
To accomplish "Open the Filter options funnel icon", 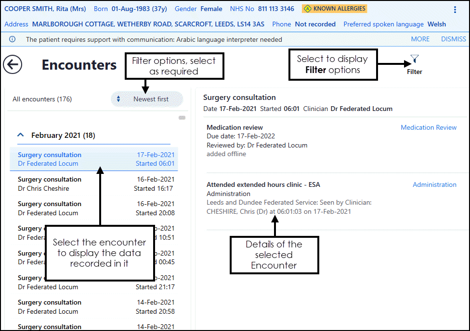I will (414, 59).
